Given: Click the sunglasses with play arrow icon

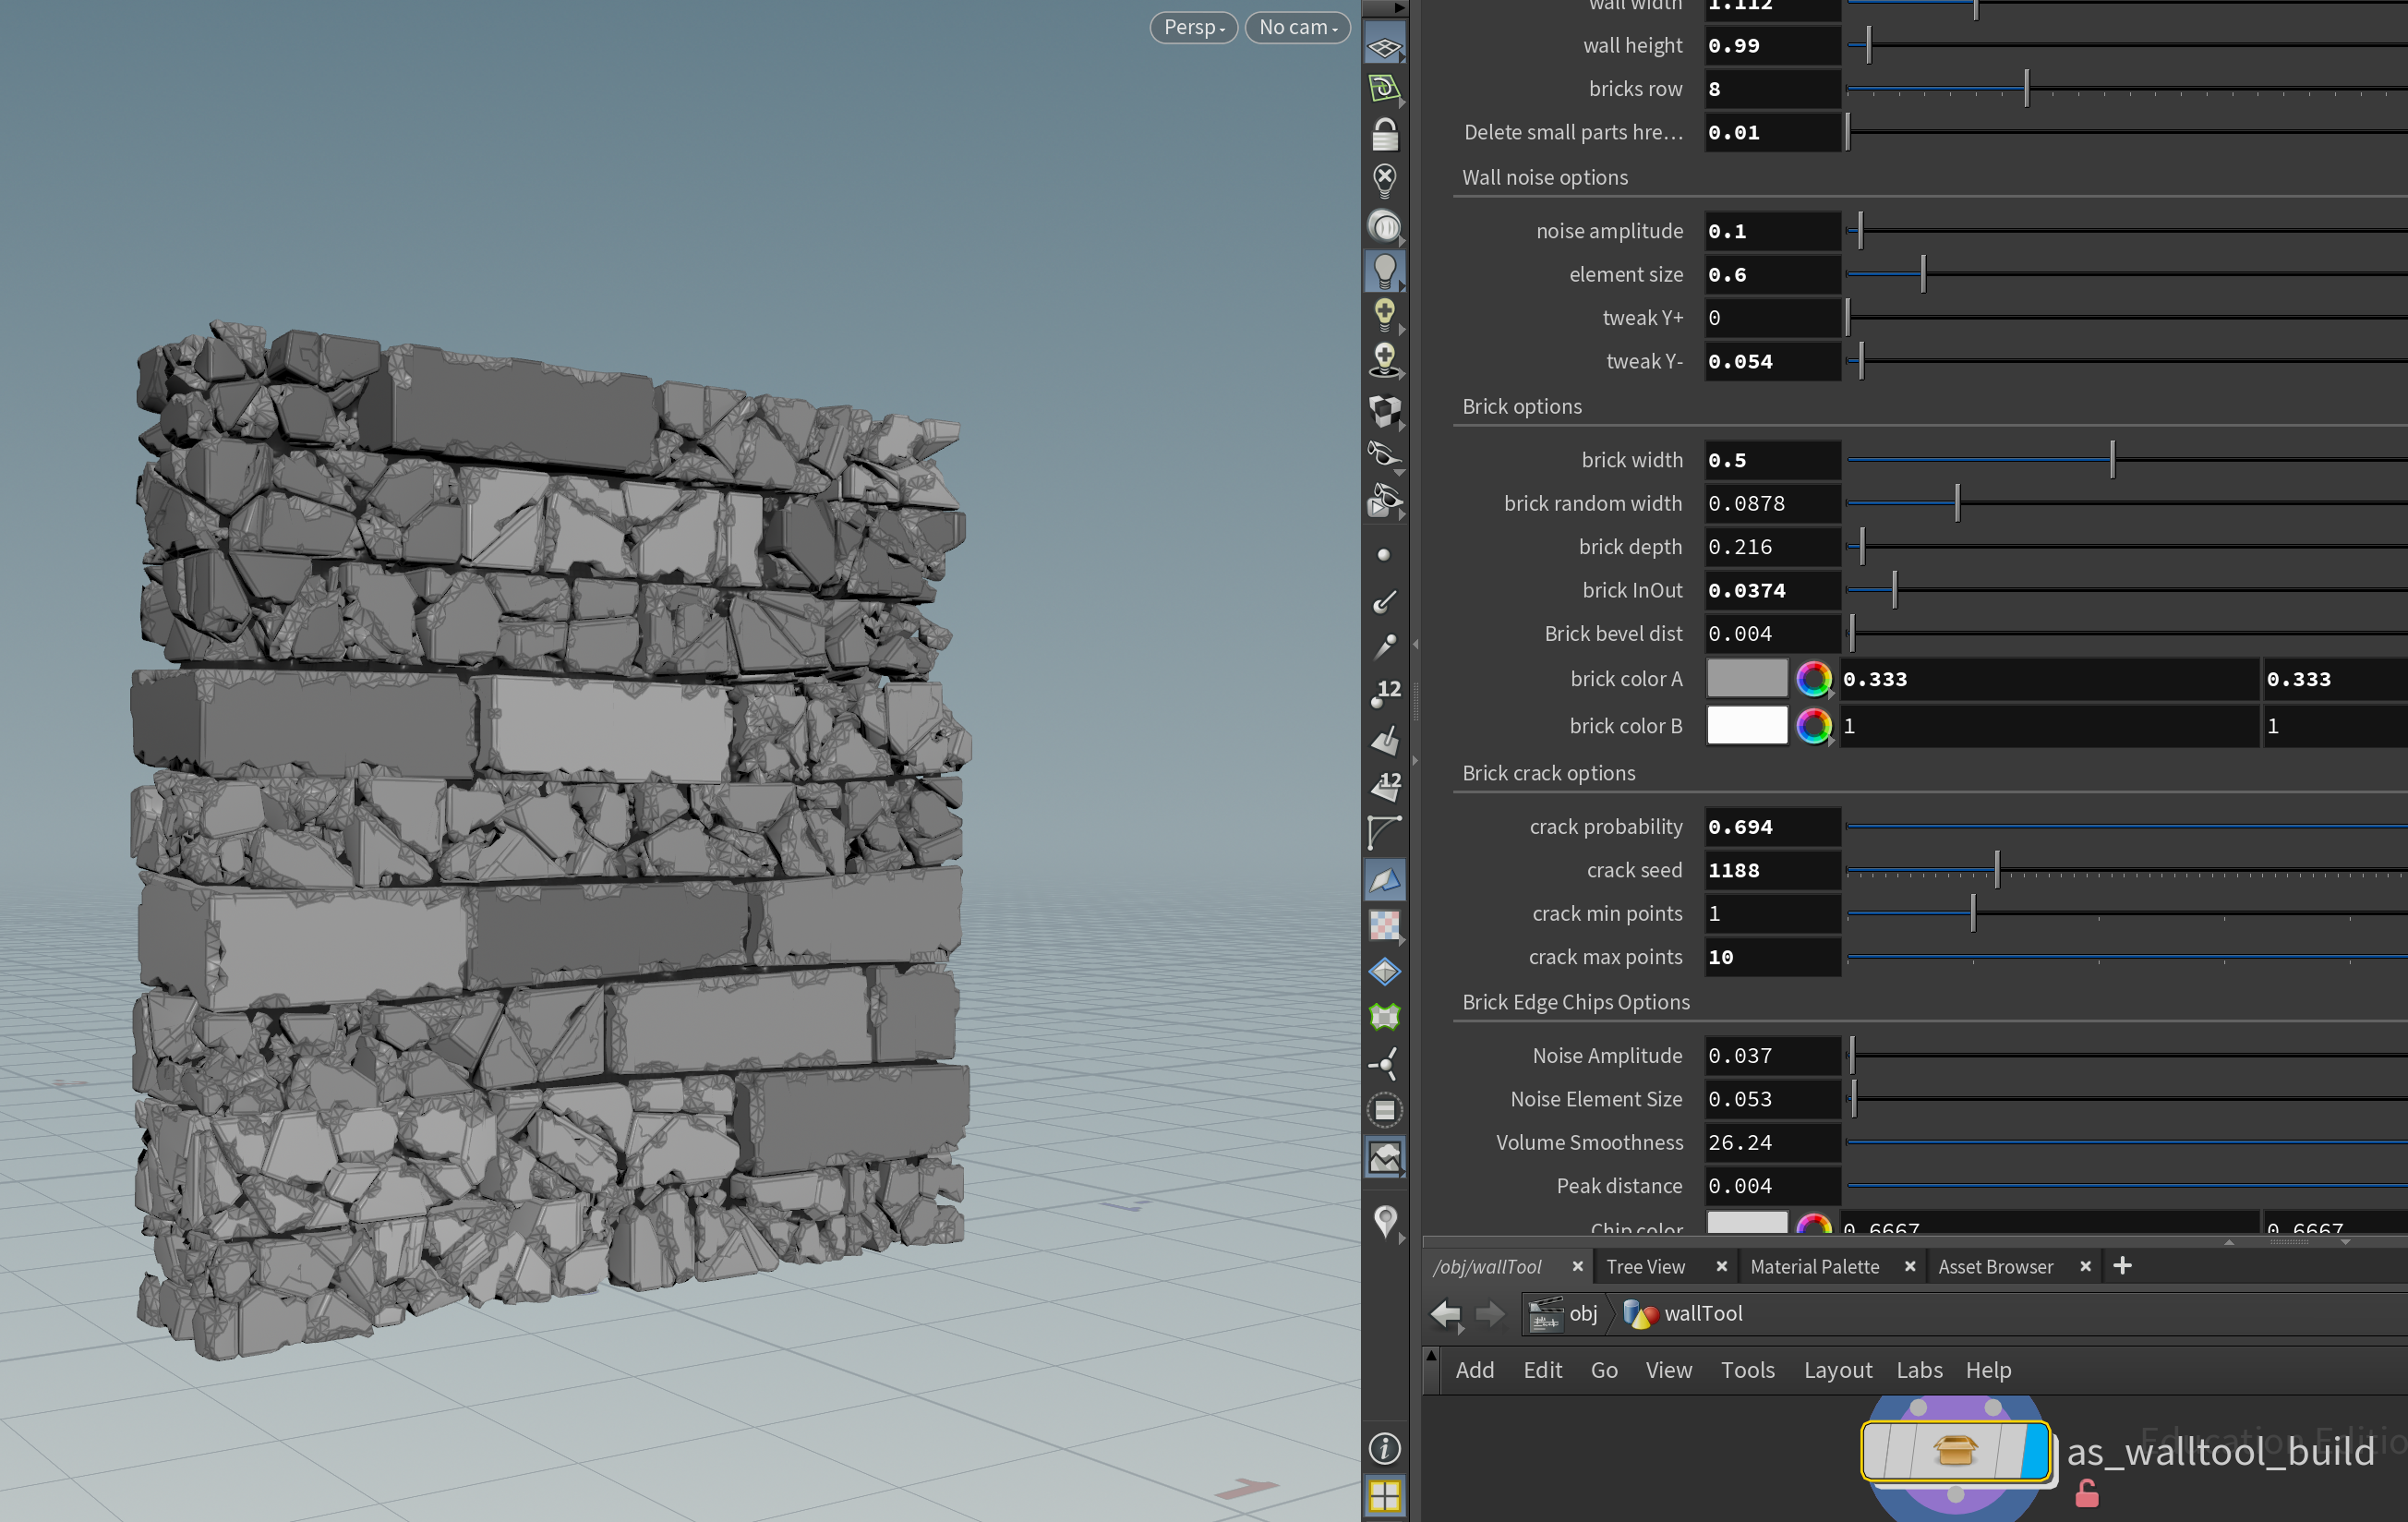Looking at the screenshot, I should click(x=1384, y=500).
